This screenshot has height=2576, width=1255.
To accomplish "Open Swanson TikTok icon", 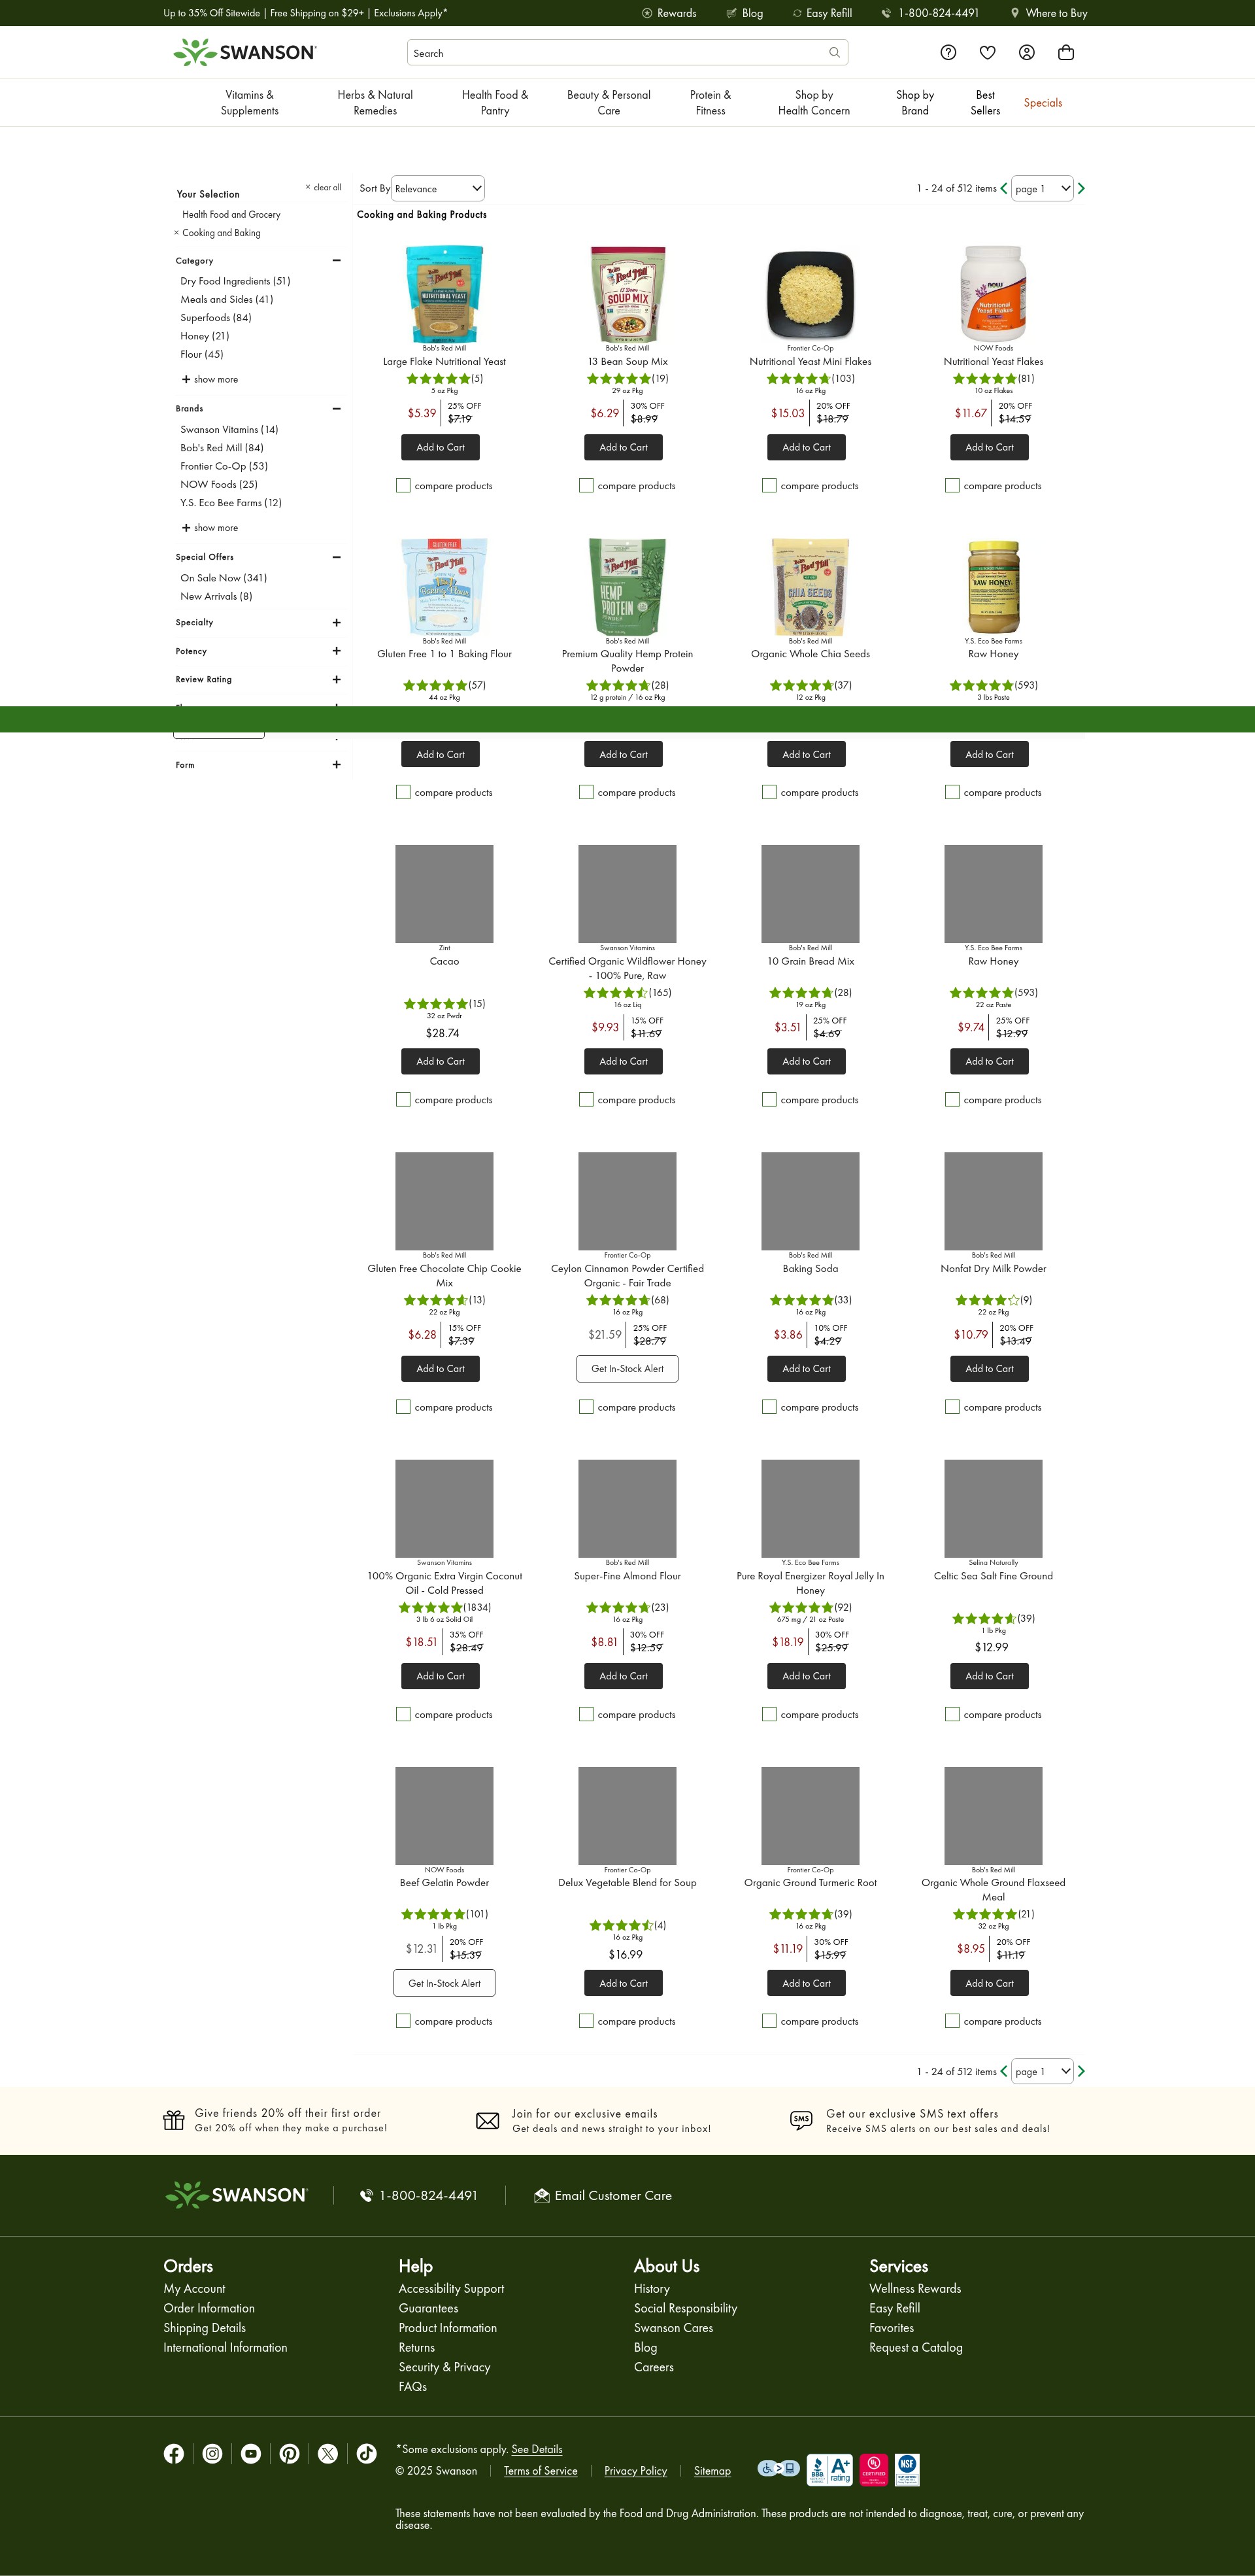I will click(x=367, y=2453).
